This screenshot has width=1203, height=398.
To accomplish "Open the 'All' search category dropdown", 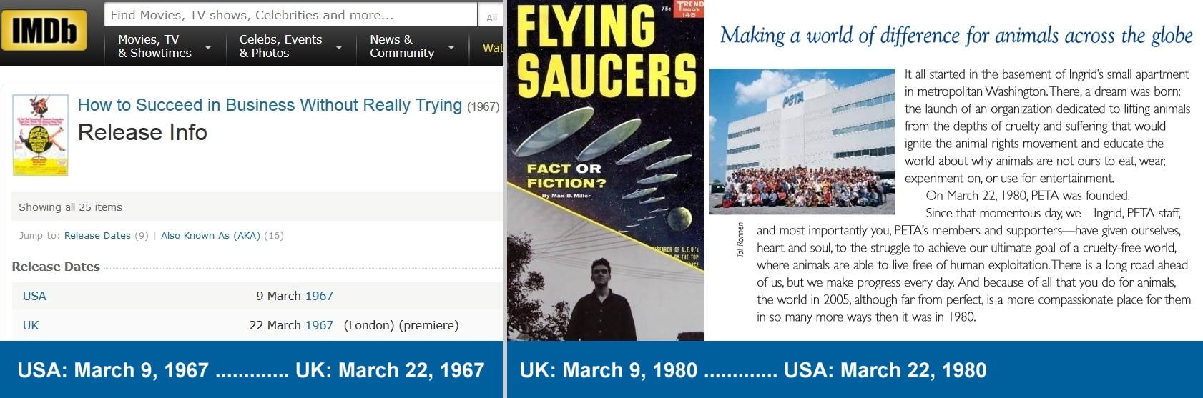I will [x=491, y=17].
